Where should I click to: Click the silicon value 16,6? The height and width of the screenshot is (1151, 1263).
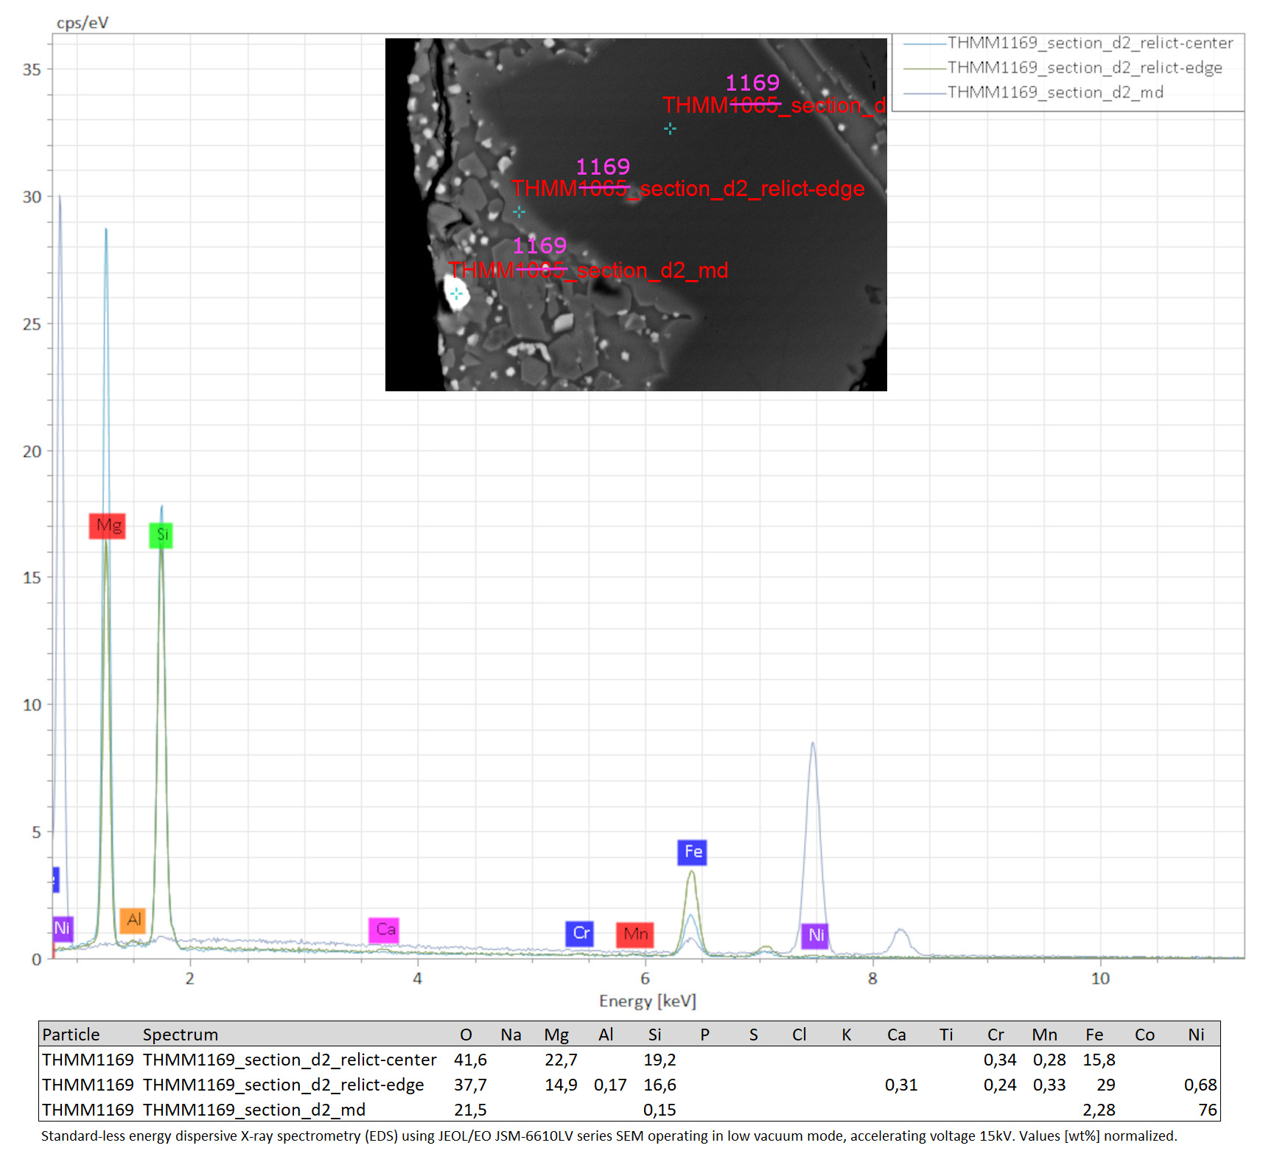(660, 1085)
